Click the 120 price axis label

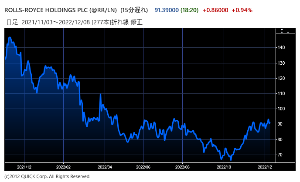[281, 78]
